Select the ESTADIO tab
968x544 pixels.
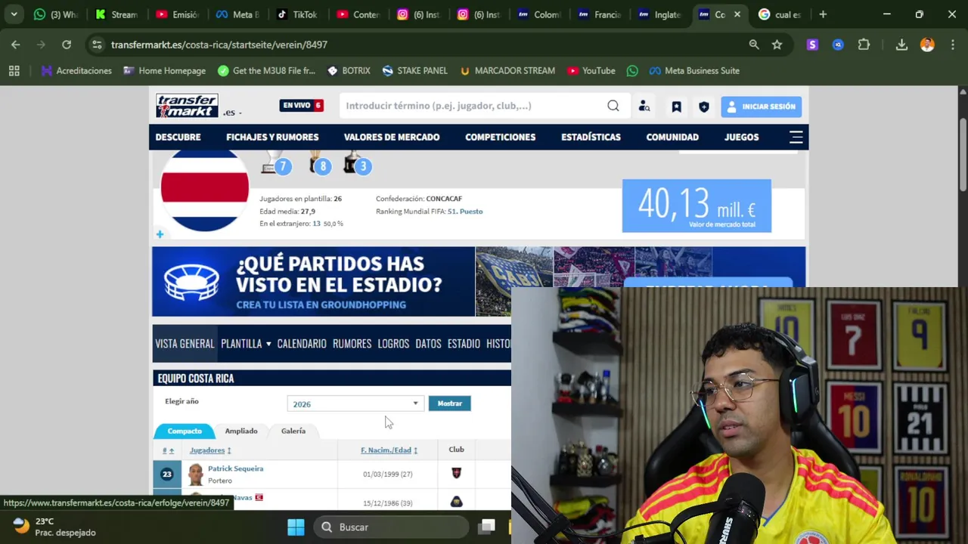pos(464,344)
